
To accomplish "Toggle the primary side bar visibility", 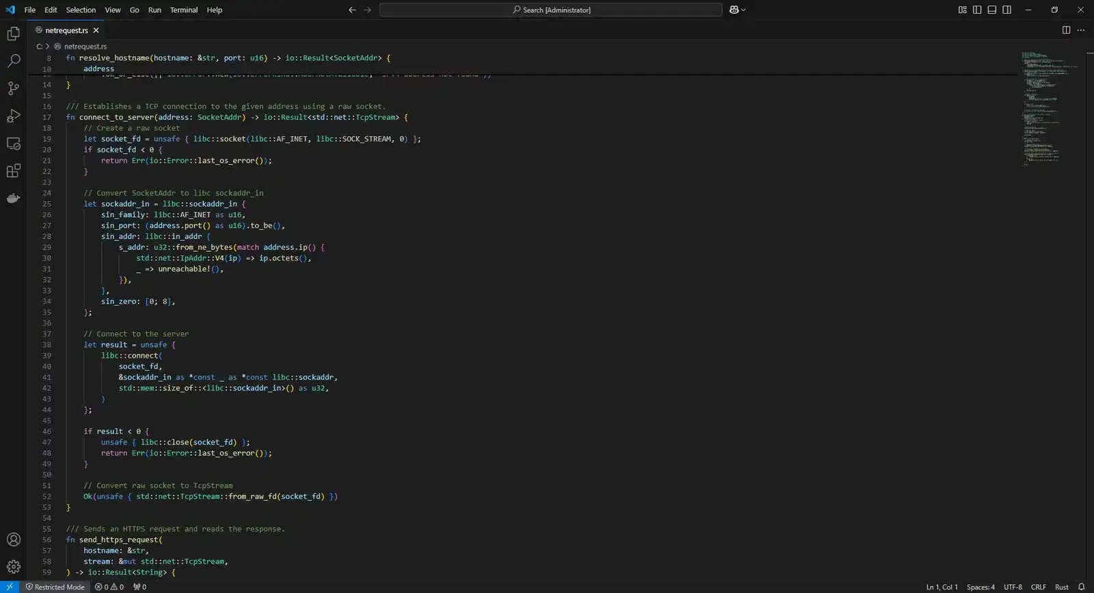I will click(x=977, y=10).
